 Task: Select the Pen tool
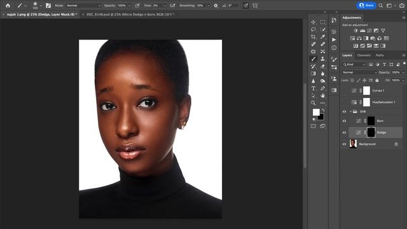pos(322,88)
